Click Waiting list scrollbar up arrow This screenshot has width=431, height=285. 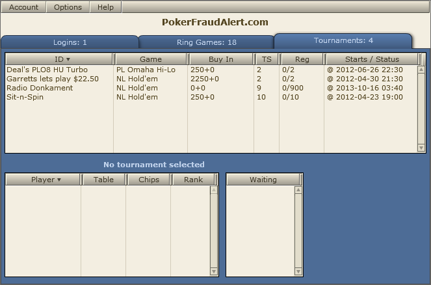(298, 190)
